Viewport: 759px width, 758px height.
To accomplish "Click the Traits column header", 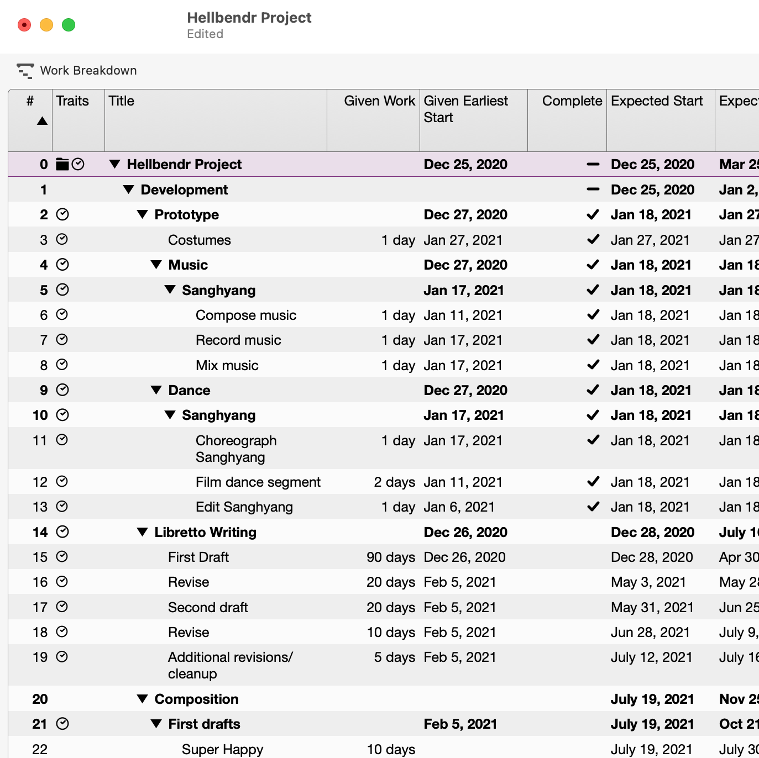I will [x=78, y=120].
